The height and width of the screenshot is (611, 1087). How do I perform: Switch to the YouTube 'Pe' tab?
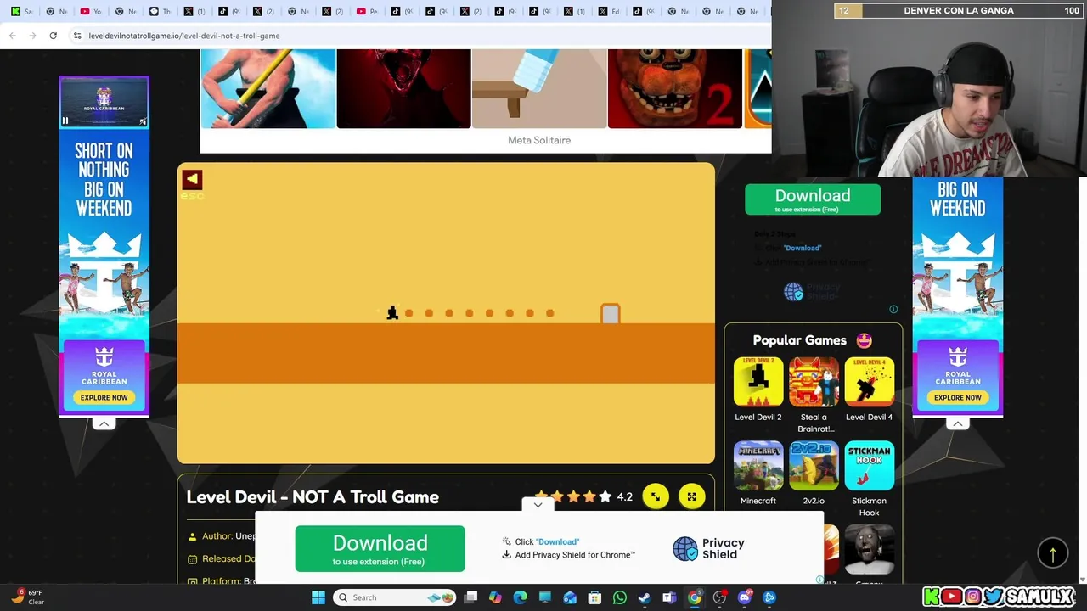click(368, 11)
